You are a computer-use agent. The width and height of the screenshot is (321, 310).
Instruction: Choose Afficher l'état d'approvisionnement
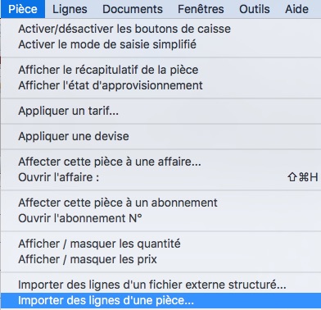161,85
